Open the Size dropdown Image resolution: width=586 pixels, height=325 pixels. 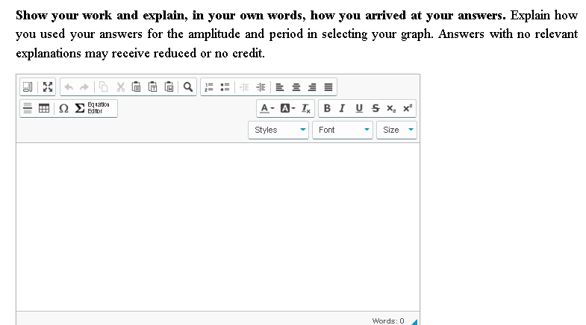click(x=396, y=130)
